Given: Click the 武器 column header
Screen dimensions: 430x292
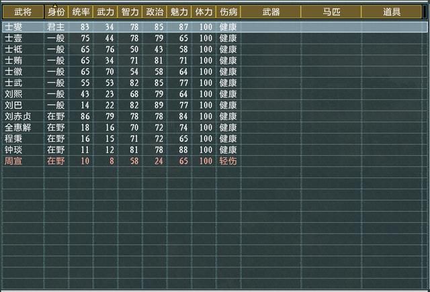Looking at the screenshot, I should pos(271,12).
